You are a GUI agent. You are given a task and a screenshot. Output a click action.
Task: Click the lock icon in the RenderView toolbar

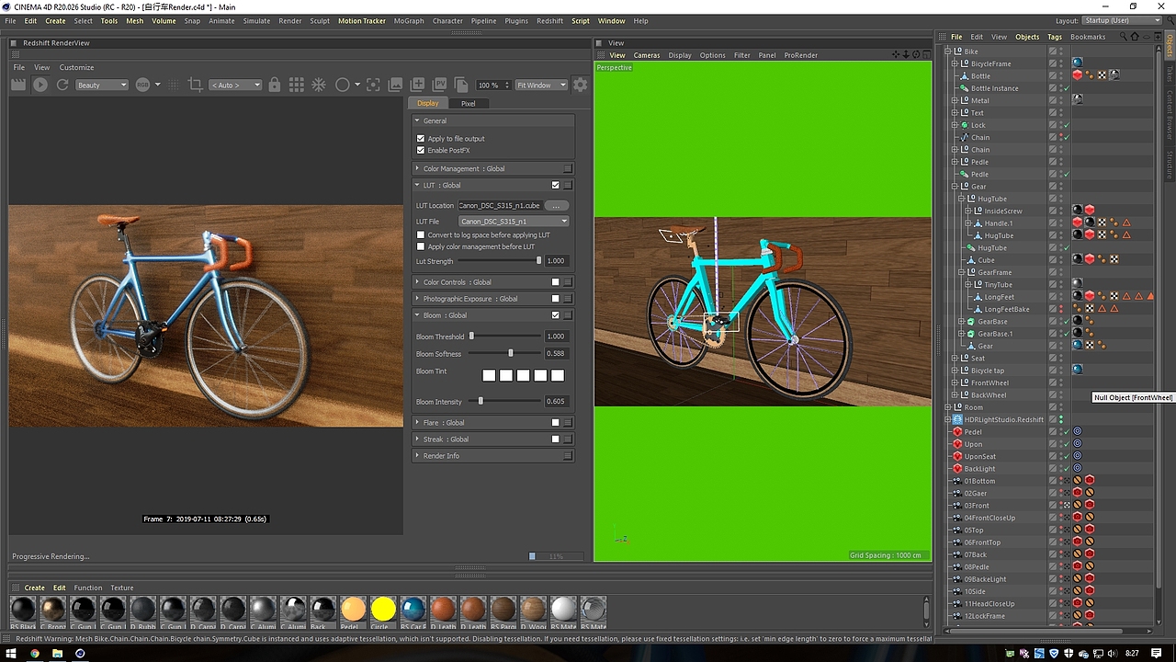coord(273,84)
